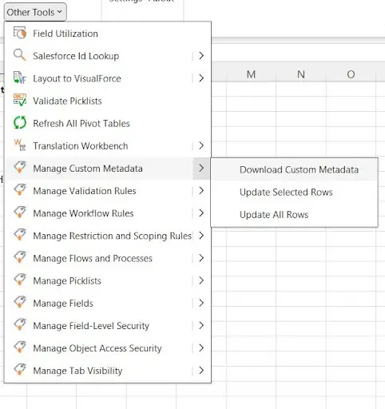
Task: Click the green Refresh All Pivot Tables icon
Action: 20,123
